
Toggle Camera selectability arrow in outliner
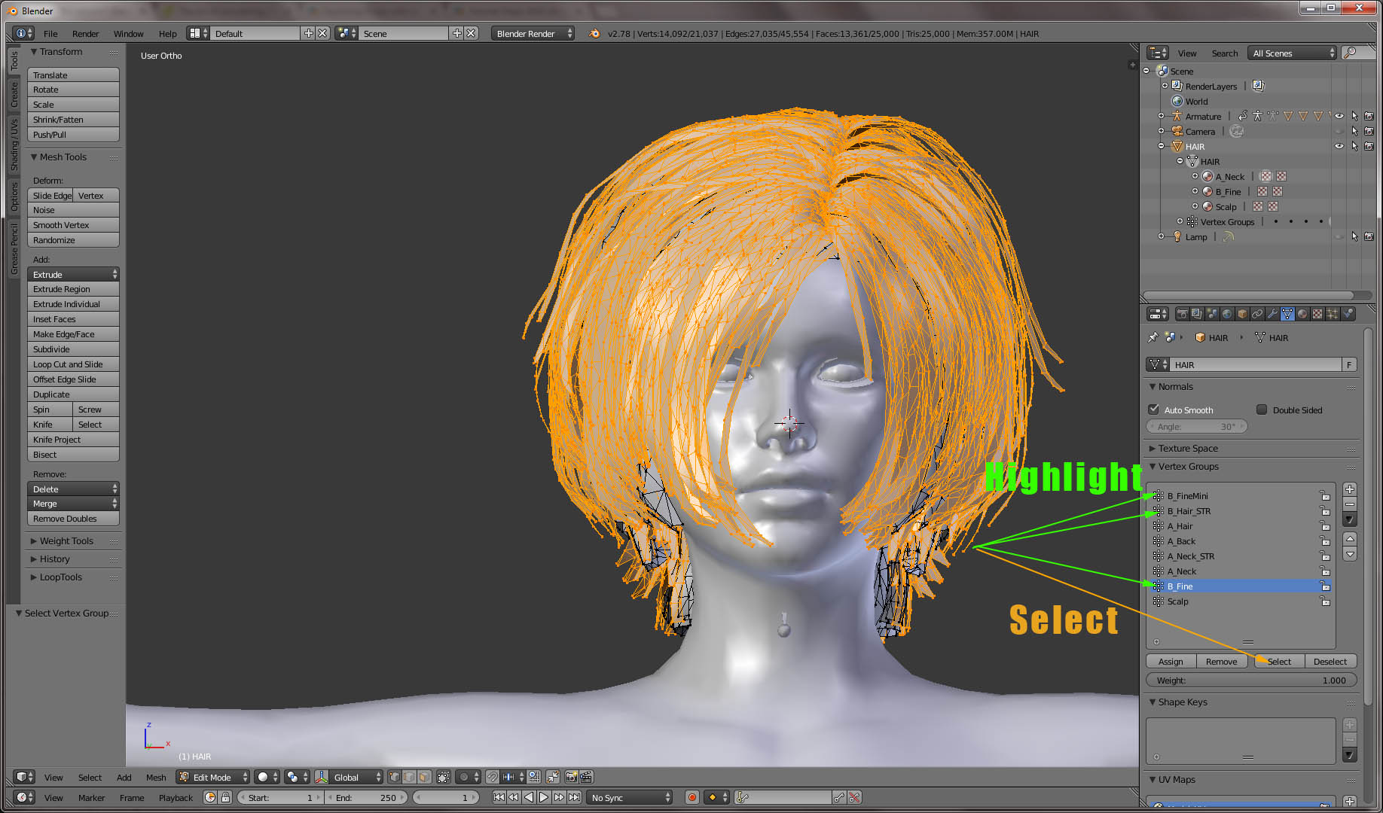click(1354, 131)
